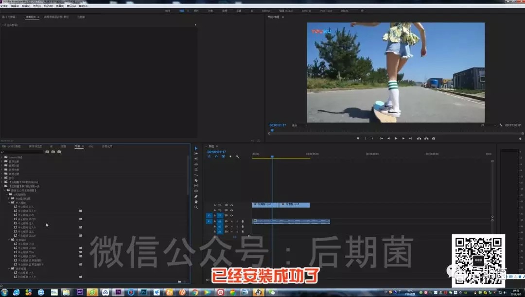Enable voice-over record on A2
The width and height of the screenshot is (525, 297).
(243, 227)
